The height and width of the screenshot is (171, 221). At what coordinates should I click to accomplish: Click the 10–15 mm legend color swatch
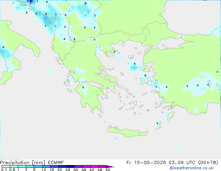coord(46,166)
